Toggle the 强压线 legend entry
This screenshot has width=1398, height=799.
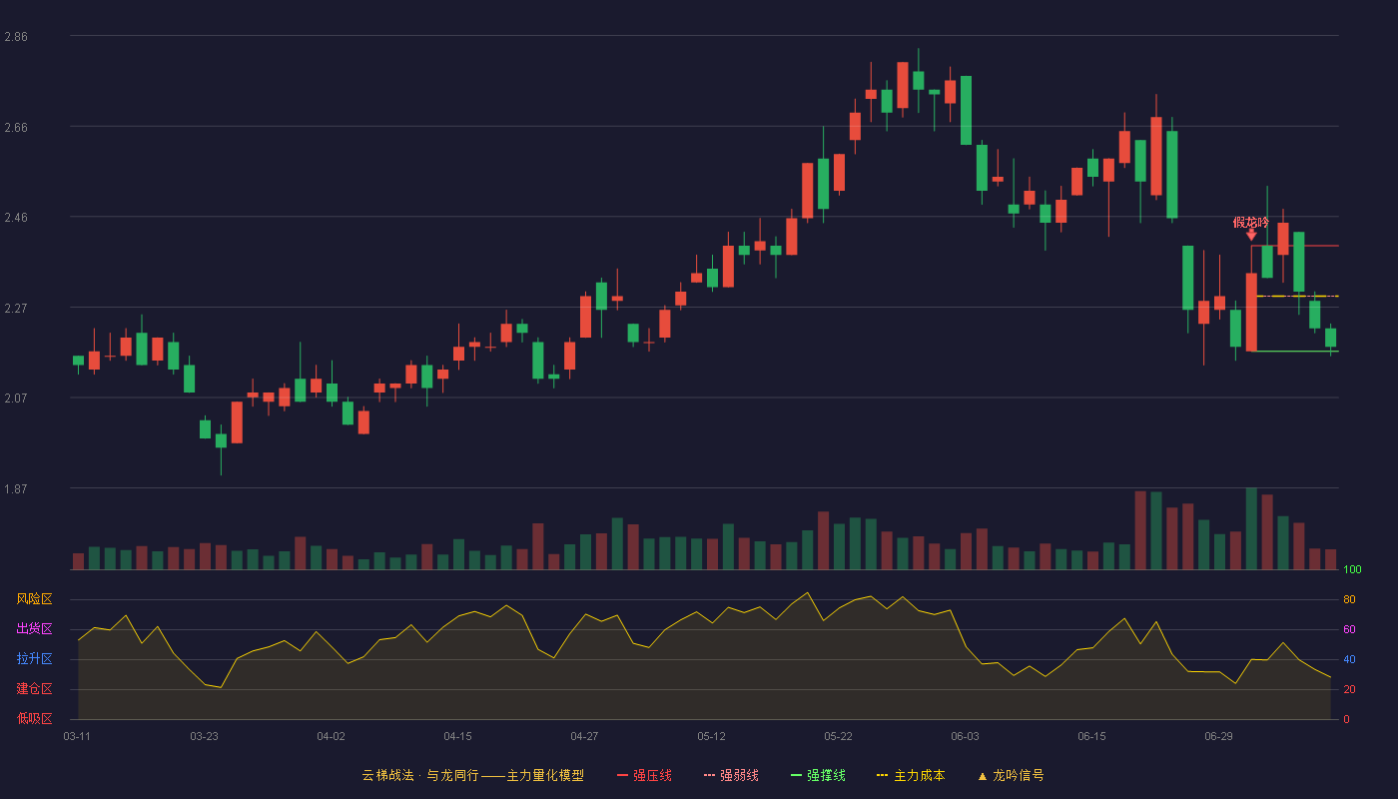(644, 775)
